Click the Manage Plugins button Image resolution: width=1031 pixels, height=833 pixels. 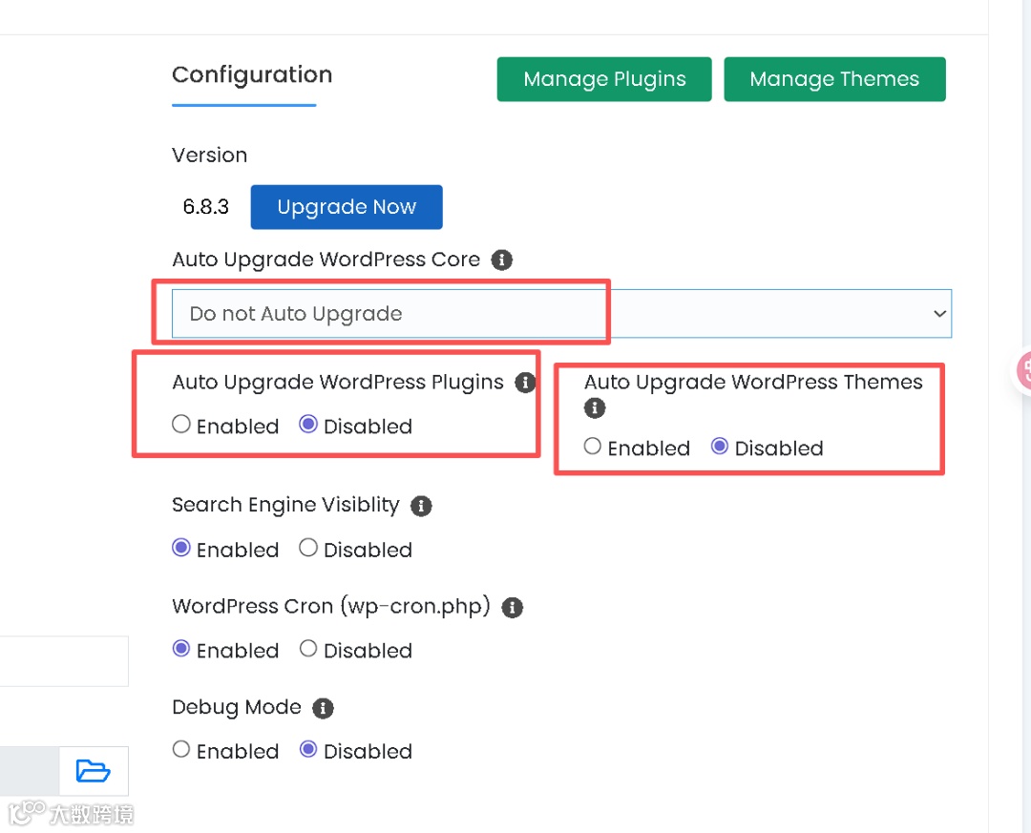click(604, 79)
